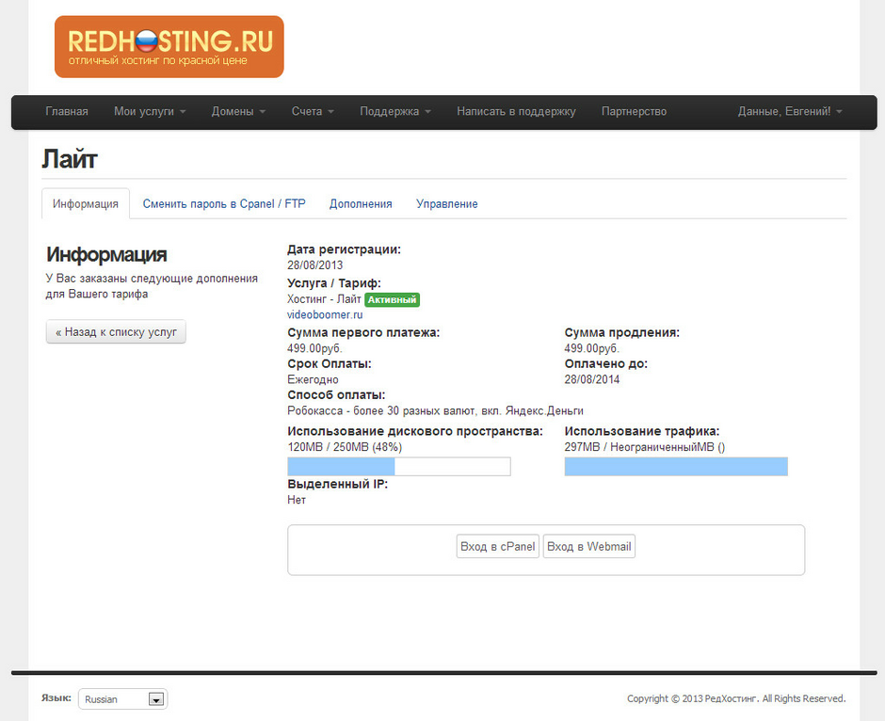Expand the Домены dropdown menu
The width and height of the screenshot is (885, 721).
coord(238,112)
